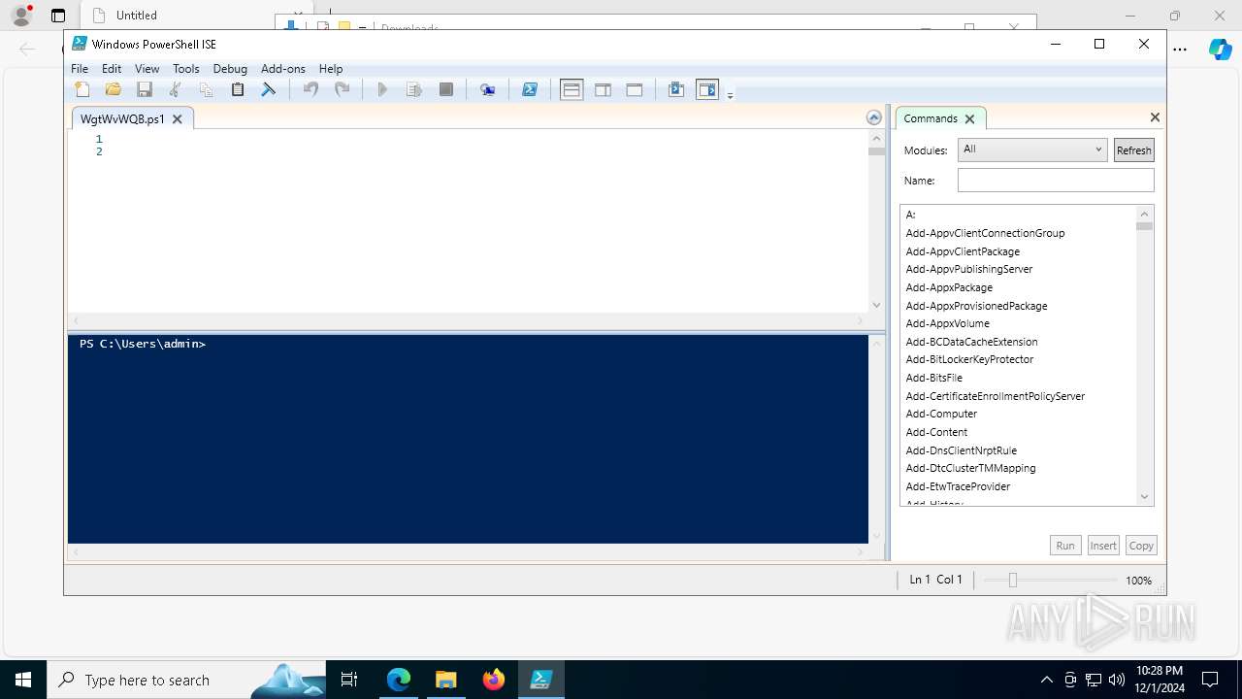
Task: Open Firefox from the taskbar
Action: [494, 680]
